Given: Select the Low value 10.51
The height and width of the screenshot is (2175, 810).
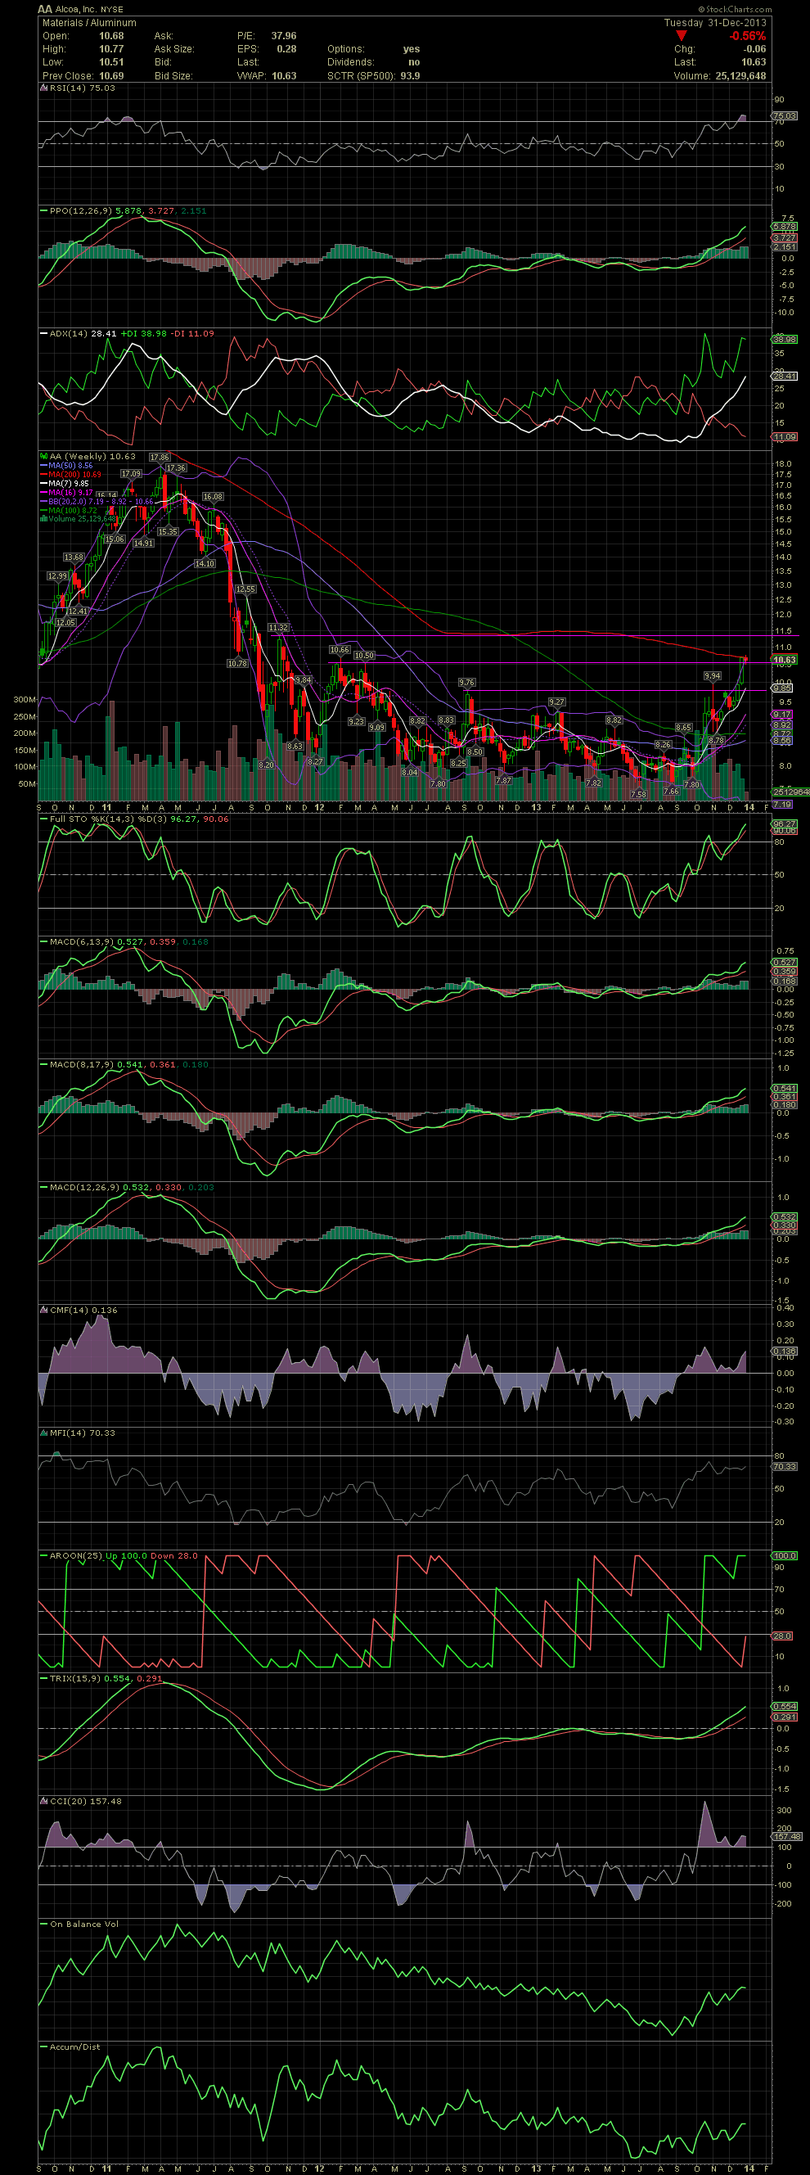Looking at the screenshot, I should click(x=111, y=62).
